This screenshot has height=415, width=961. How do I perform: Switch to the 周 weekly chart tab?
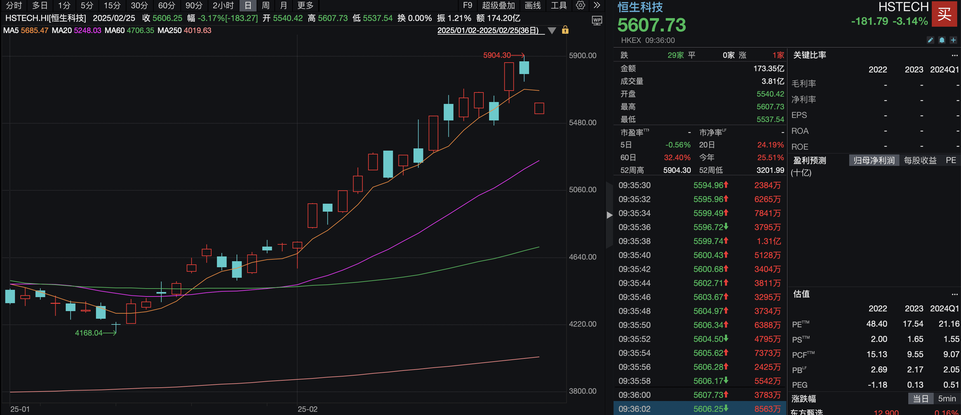265,5
